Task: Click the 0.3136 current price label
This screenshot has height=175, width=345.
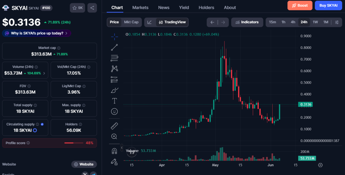Action: (x=305, y=105)
